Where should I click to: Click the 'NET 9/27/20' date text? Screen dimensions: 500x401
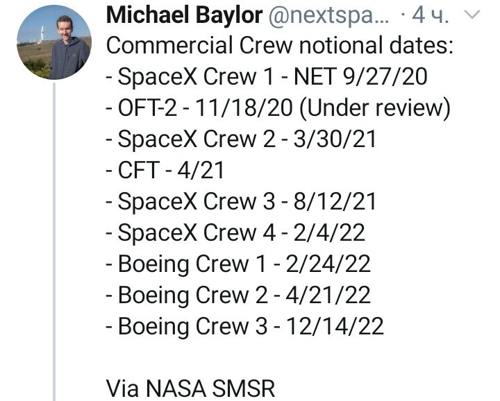360,77
